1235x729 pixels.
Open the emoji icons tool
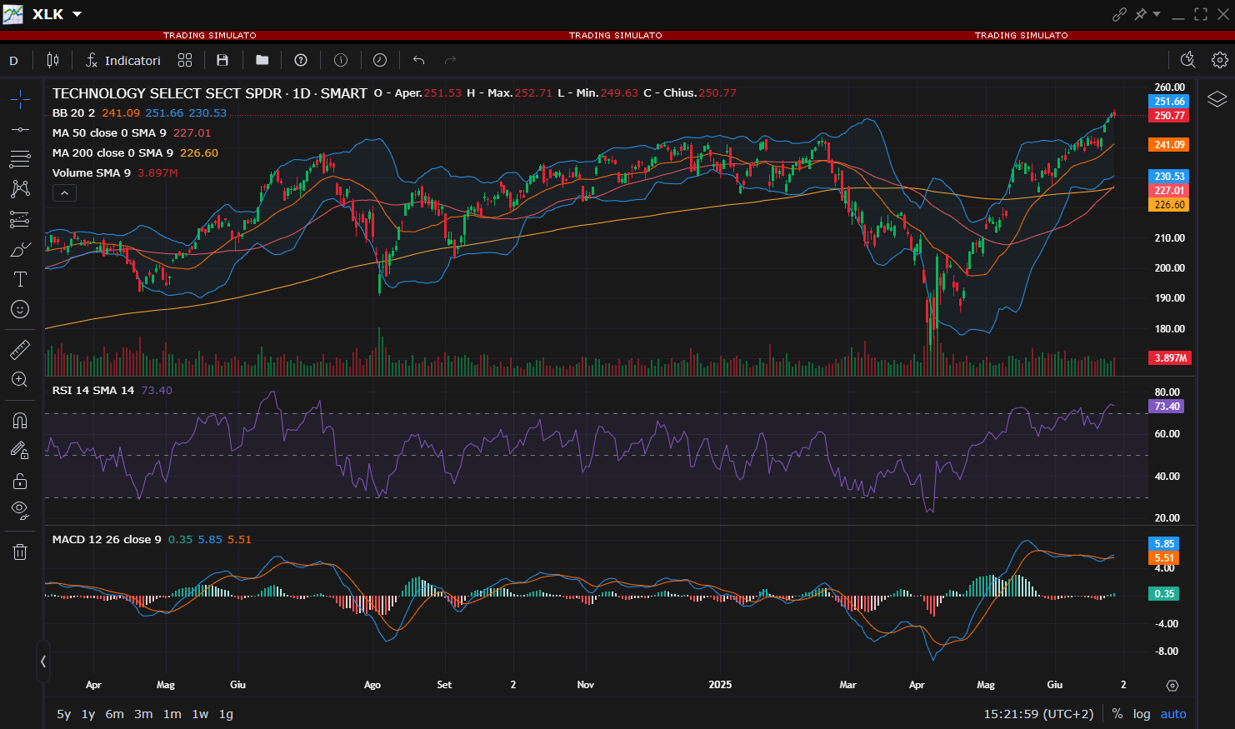tap(20, 309)
